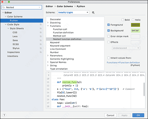
Task: Select the Keyword argument attribute
Action: click(60, 46)
